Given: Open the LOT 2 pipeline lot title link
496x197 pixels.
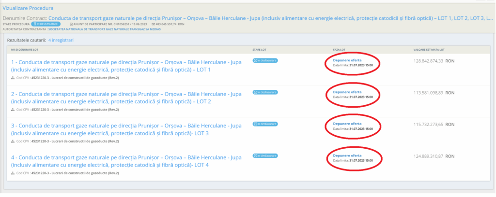Looking at the screenshot, I should point(126,98).
